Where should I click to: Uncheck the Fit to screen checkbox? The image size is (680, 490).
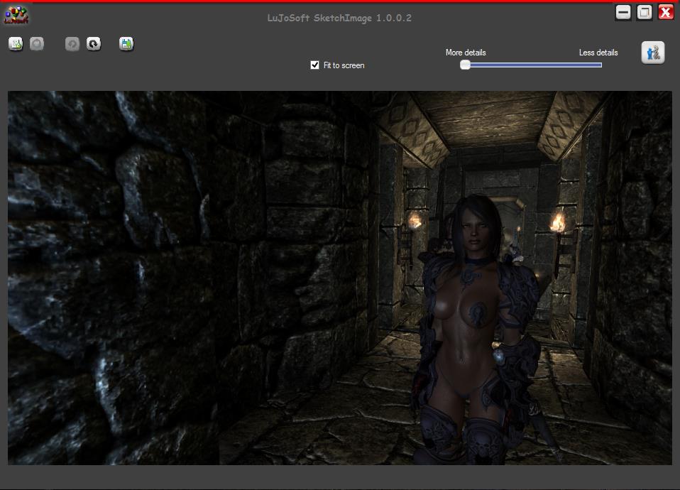[315, 65]
